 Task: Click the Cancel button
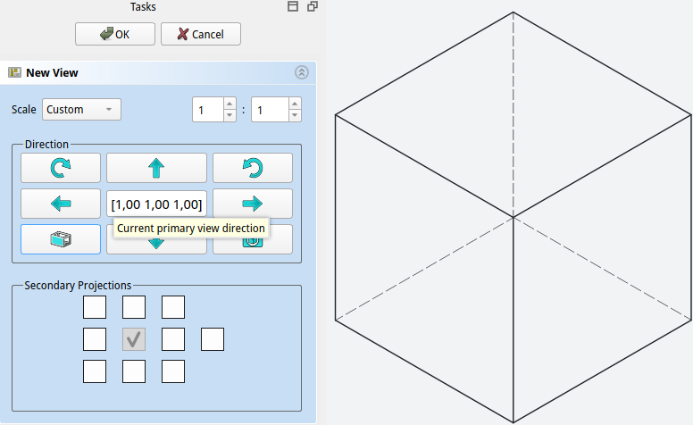click(x=200, y=34)
